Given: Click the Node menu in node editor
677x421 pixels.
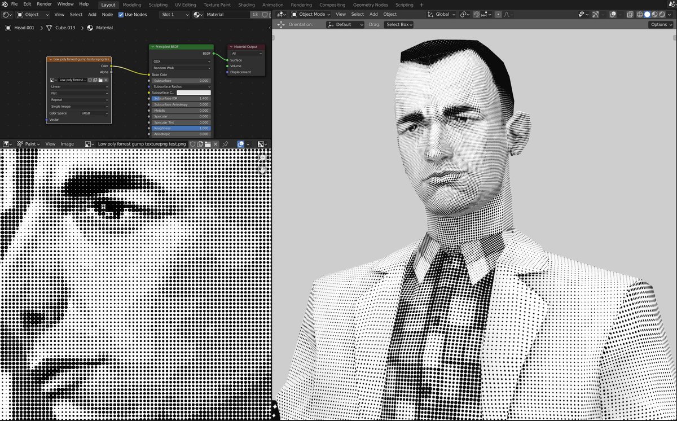Looking at the screenshot, I should (107, 14).
